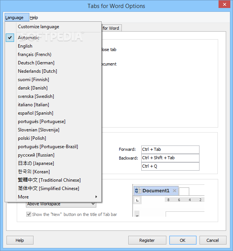This screenshot has width=233, height=251.
Task: Open the Above Workspace position dropdown
Action: pos(61,204)
